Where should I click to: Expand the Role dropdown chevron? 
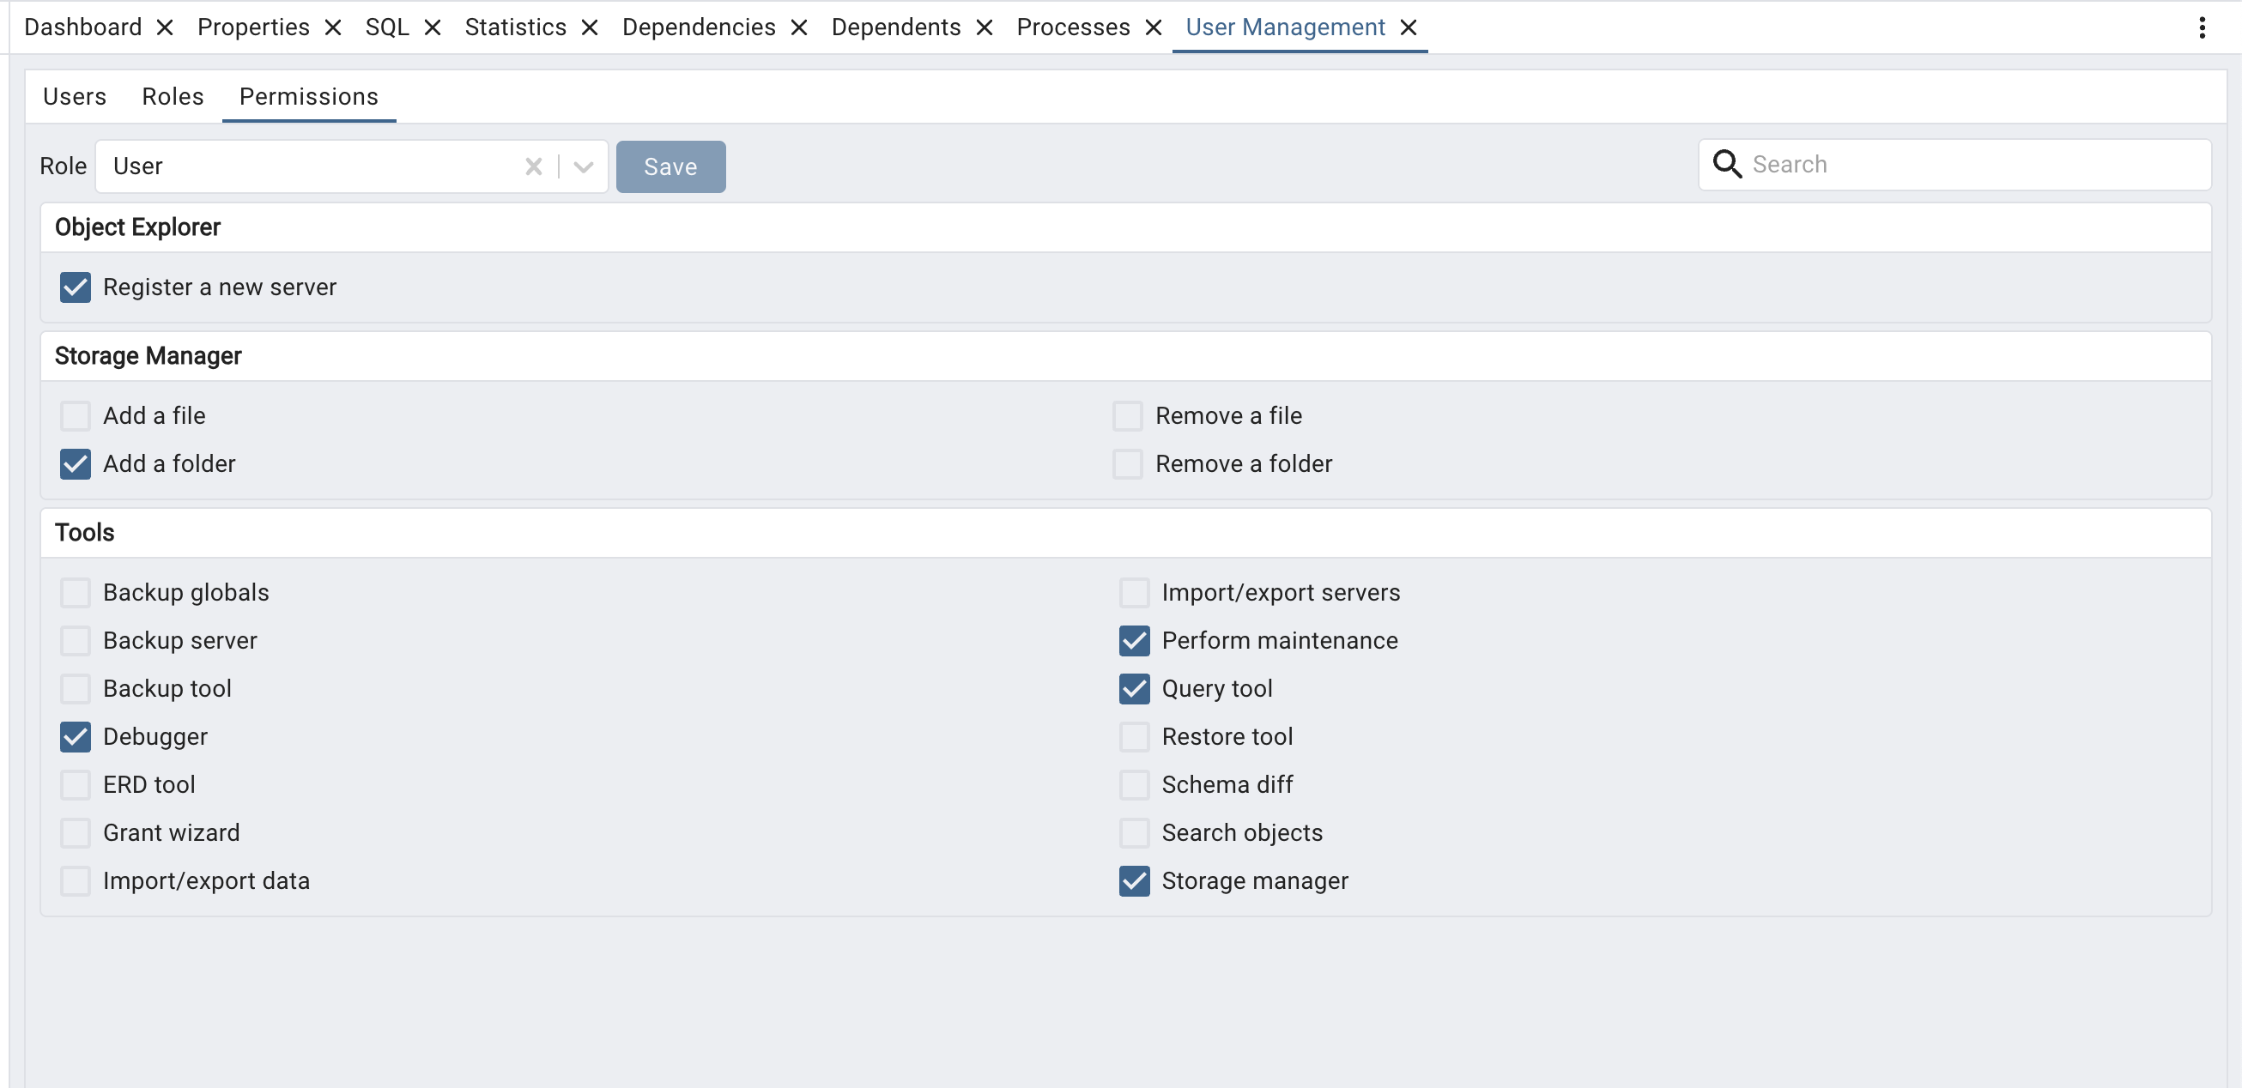pos(583,166)
